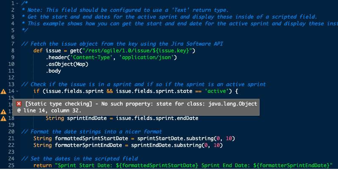The height and width of the screenshot is (171, 338).
Task: Click line number 25 in the gutter
Action: pyautogui.click(x=11, y=166)
